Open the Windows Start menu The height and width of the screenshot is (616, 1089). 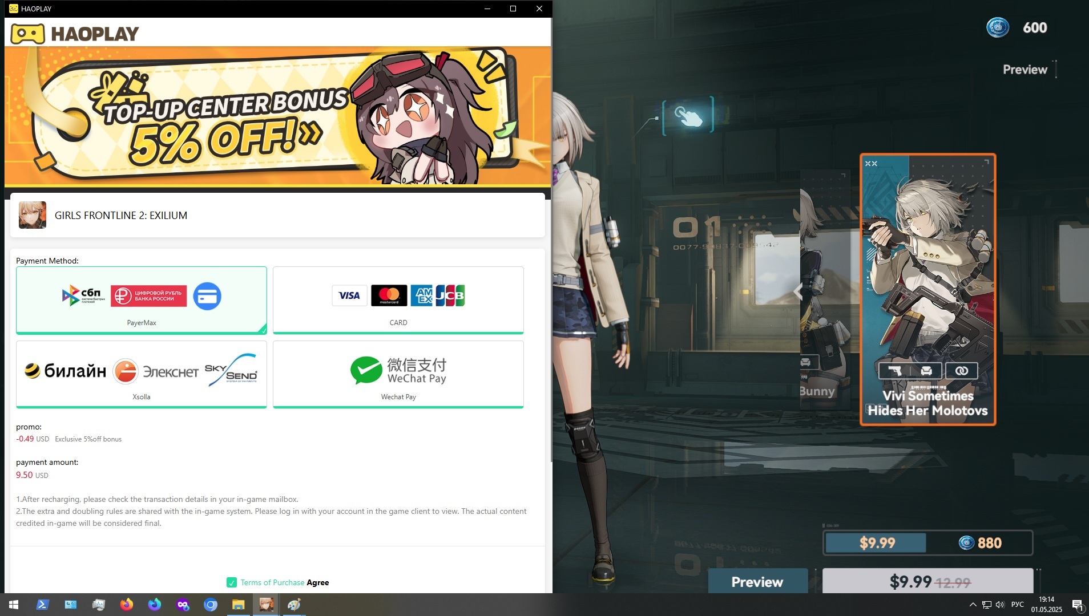(x=14, y=605)
